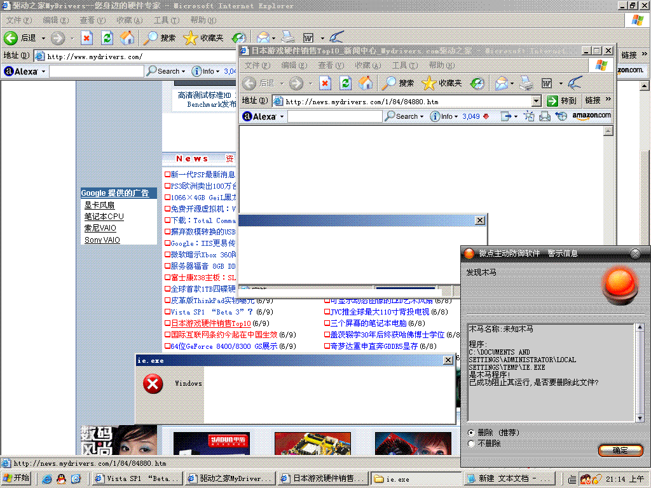
Task: Click scroll up arrow in Trojan details box
Action: click(640, 328)
